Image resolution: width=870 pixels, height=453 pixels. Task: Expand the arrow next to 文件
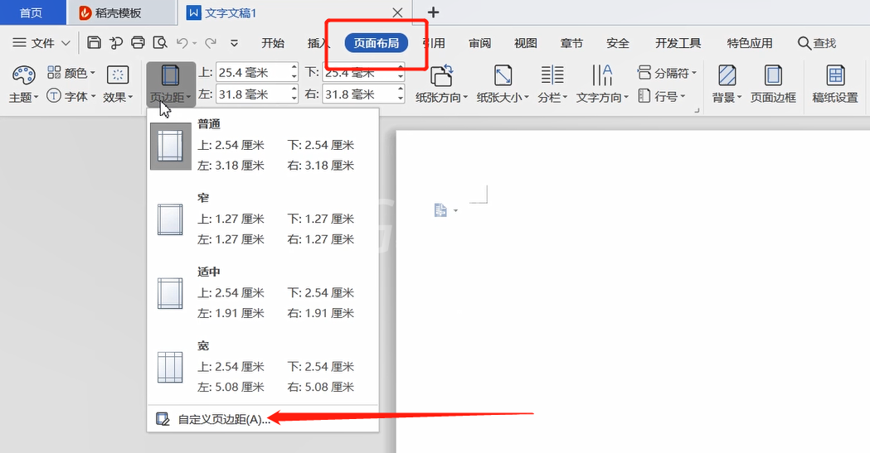click(x=66, y=43)
